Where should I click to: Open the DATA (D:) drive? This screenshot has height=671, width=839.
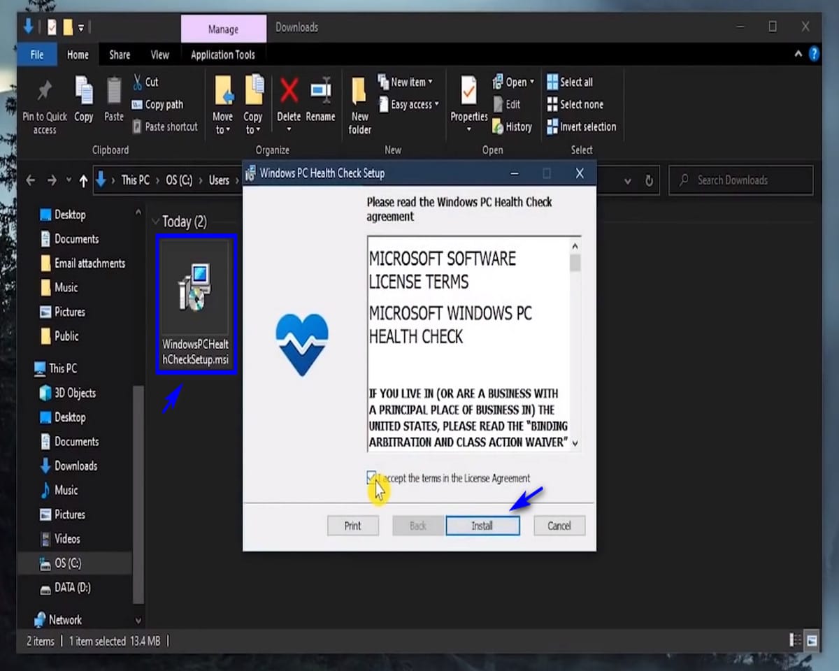click(x=64, y=588)
